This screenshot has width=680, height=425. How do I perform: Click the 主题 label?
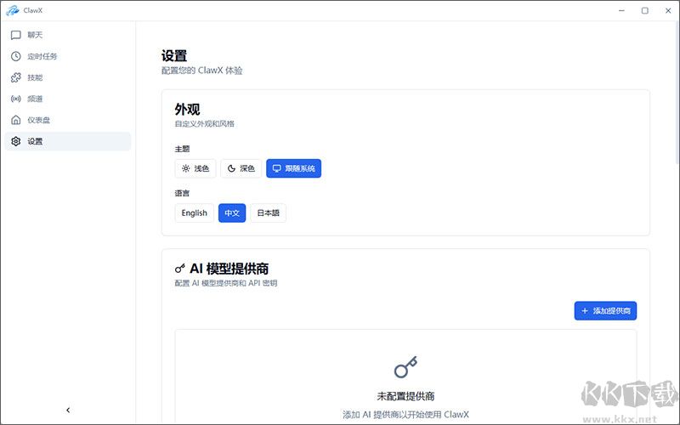182,149
